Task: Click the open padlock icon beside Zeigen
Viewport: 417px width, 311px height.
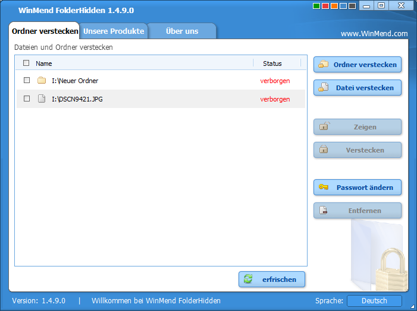Action: (324, 126)
